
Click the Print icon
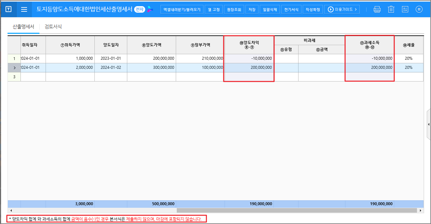377,9
